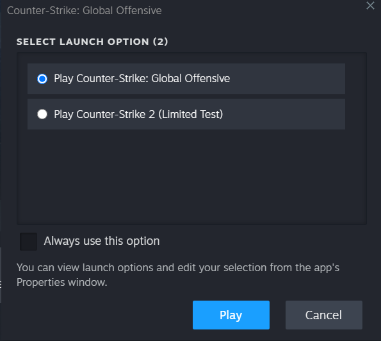Click the Always use this option label text

pos(102,241)
